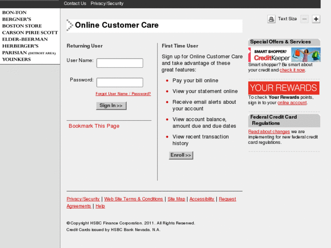Follow the 'check it now' link
Viewport: 331px width, 248px height.
292,70
